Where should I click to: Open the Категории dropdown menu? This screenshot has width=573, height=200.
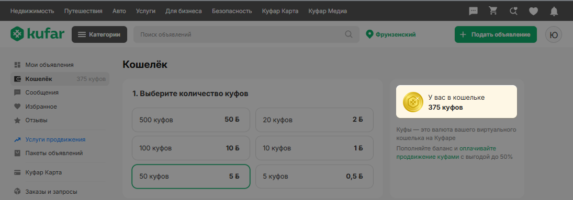pyautogui.click(x=99, y=34)
